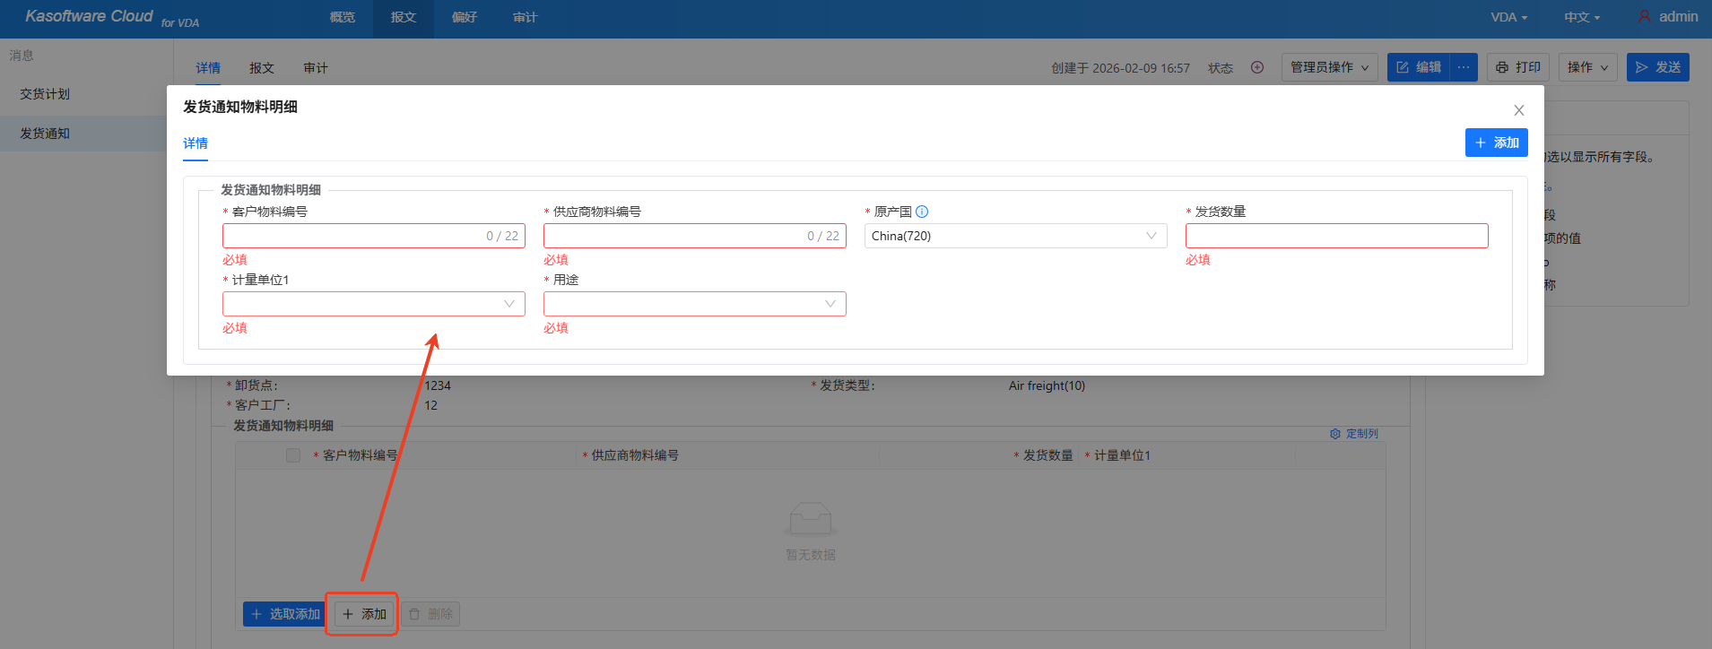Click the 选取添加 button
The image size is (1712, 649).
click(x=284, y=614)
